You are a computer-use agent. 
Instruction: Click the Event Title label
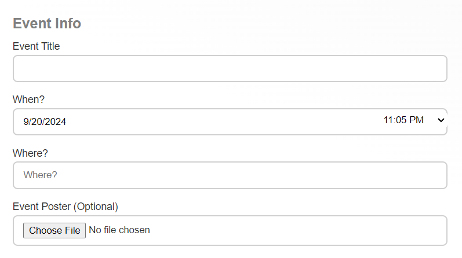pyautogui.click(x=36, y=46)
